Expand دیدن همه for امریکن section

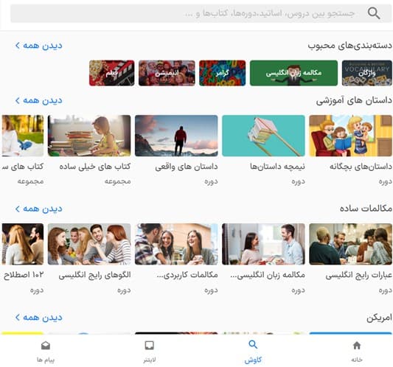(x=38, y=318)
